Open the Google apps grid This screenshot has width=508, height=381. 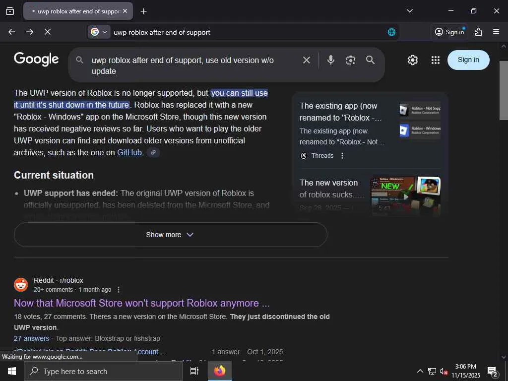click(436, 60)
